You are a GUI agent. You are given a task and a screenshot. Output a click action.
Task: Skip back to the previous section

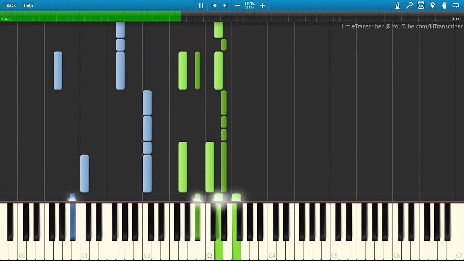[214, 5]
